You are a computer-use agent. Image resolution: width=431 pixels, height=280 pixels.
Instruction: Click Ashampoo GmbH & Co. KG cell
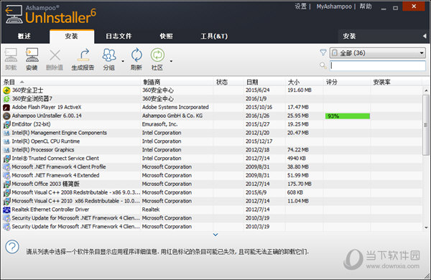(x=172, y=116)
